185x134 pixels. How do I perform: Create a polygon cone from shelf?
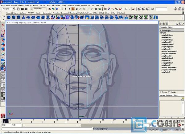click(23, 17)
